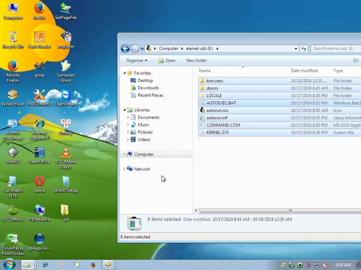Open Cai nhanh NT6 desktop icon

click(x=13, y=187)
